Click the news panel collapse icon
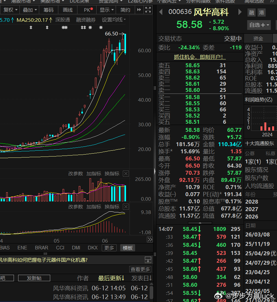 tap(148, 260)
